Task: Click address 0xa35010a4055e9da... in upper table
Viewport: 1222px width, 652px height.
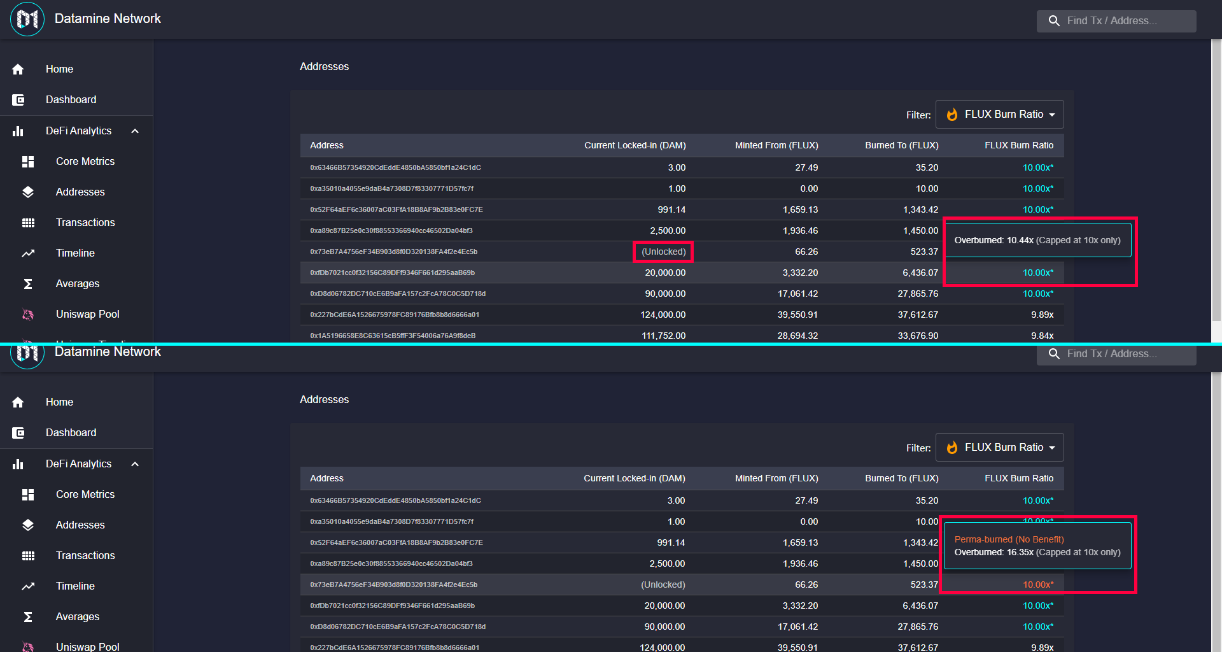Action: coord(391,189)
